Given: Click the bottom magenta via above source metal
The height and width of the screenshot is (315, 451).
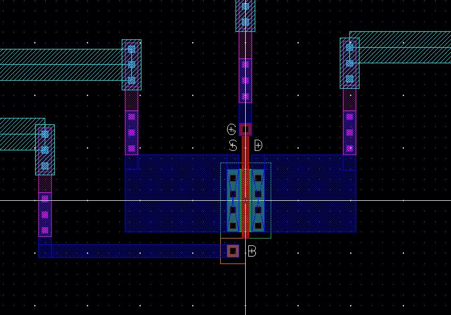Looking at the screenshot, I should 131,148.
